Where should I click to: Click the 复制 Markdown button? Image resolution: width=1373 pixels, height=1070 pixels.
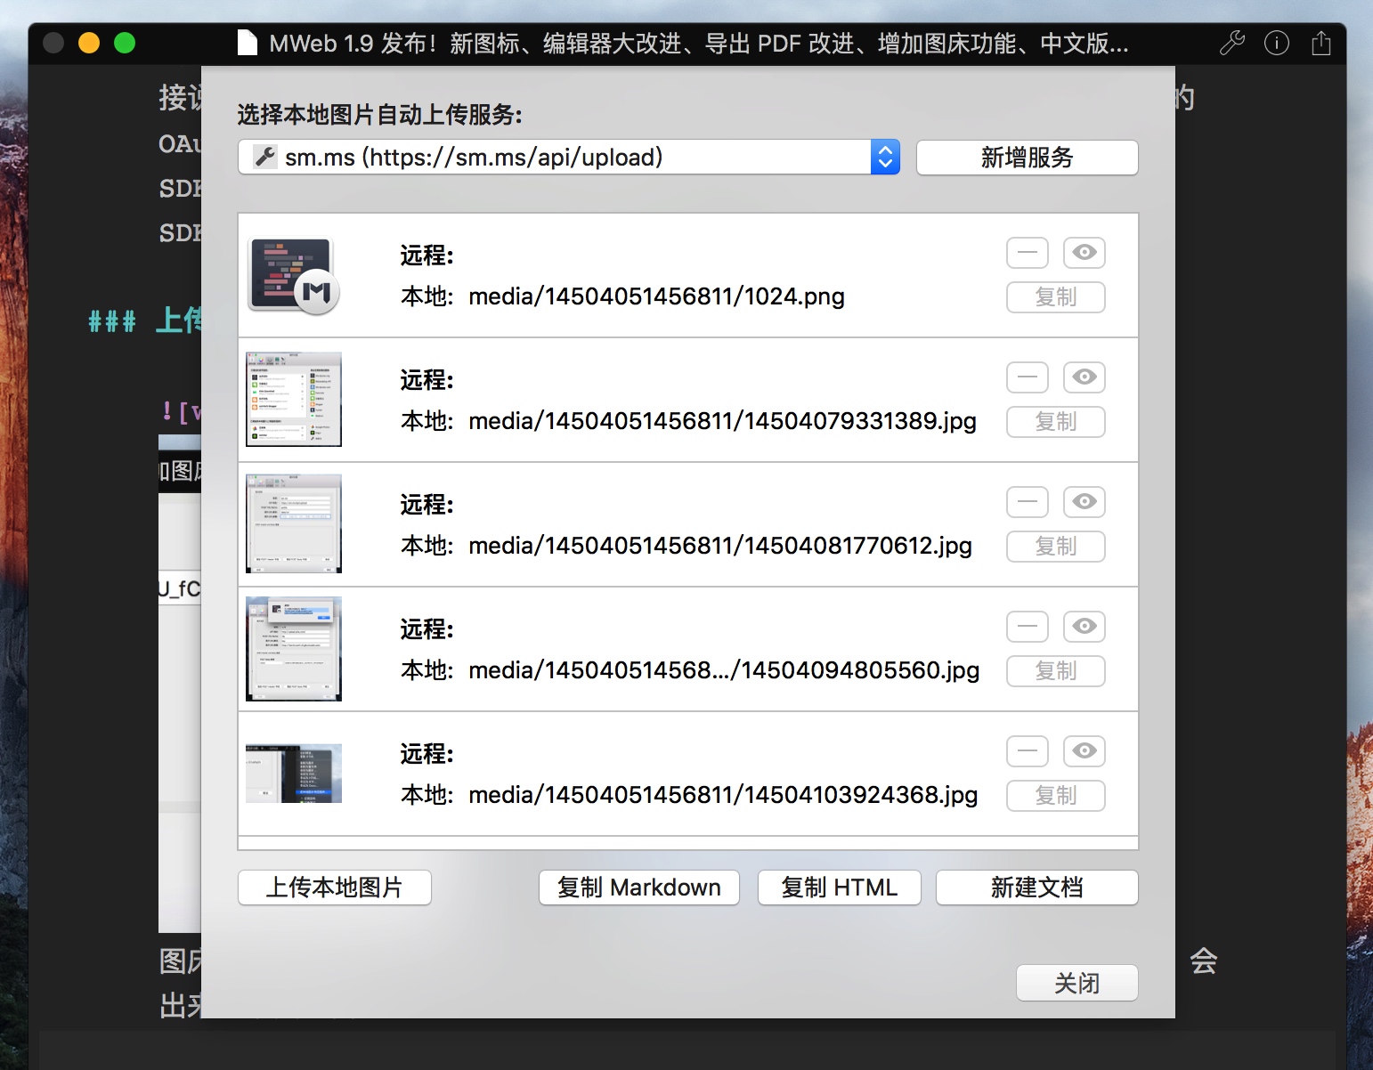(639, 888)
